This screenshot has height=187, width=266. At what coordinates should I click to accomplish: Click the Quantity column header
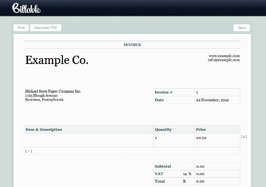click(163, 129)
